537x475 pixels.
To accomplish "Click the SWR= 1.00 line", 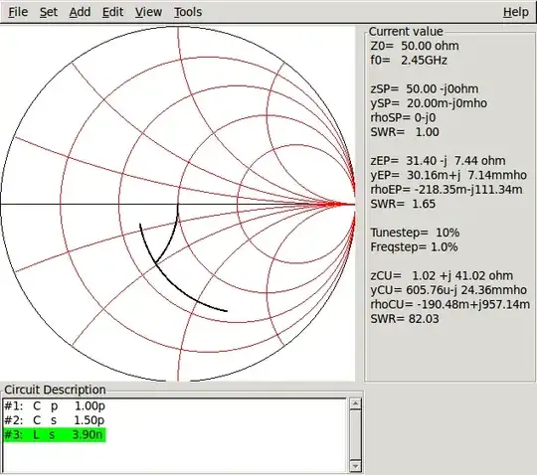I will pos(405,132).
